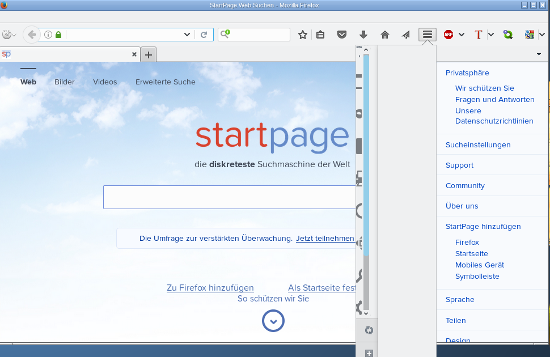Open Sprache in the side menu
Image resolution: width=550 pixels, height=357 pixels.
[460, 300]
